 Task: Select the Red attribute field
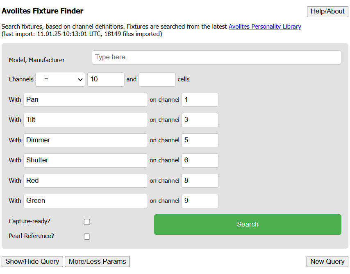pyautogui.click(x=85, y=180)
